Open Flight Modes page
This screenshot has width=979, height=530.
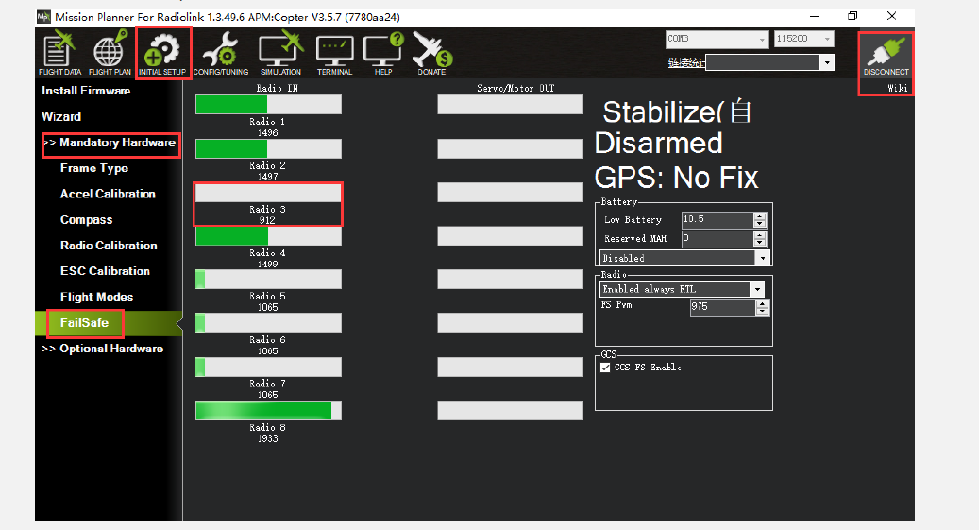click(x=97, y=298)
